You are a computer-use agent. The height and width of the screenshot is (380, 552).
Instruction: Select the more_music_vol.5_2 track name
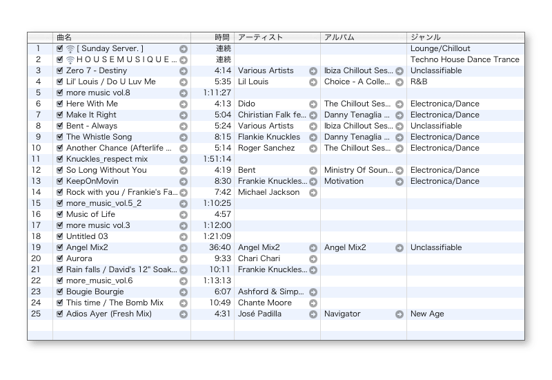tap(104, 203)
